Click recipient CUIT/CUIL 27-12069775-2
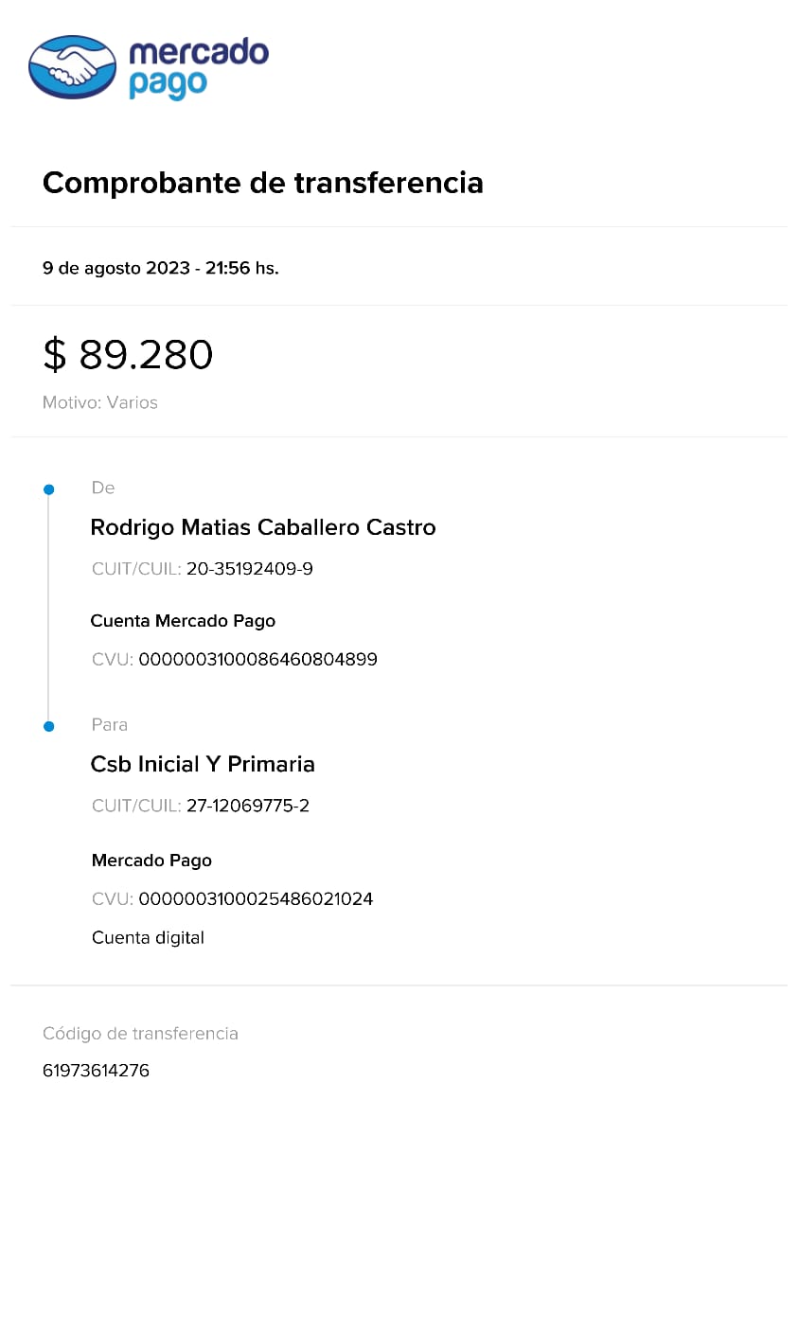 pyautogui.click(x=247, y=806)
